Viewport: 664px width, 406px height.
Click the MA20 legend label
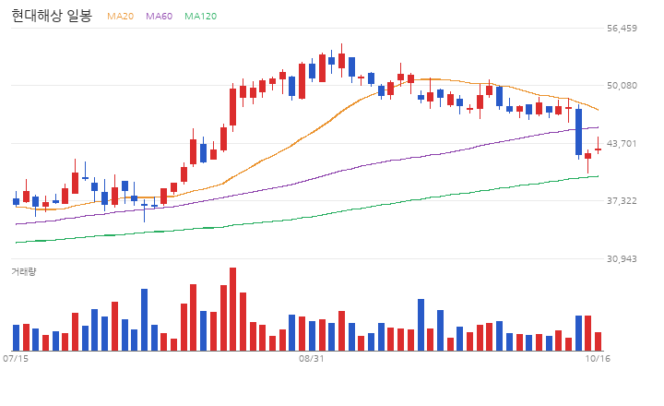pyautogui.click(x=120, y=16)
